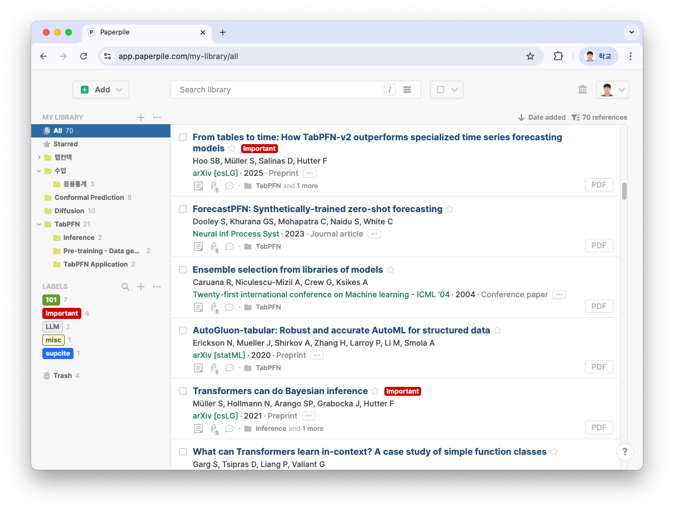The width and height of the screenshot is (674, 511).
Task: Collapse the TabPFN folder
Action: click(x=39, y=224)
